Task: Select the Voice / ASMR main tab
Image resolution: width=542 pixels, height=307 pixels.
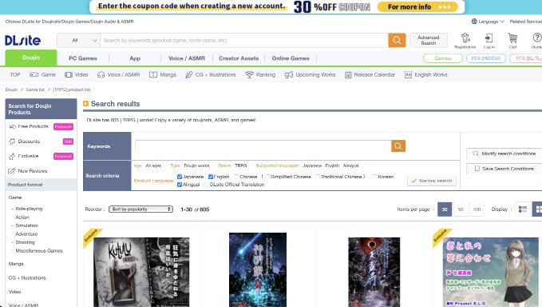Action: [x=187, y=58]
